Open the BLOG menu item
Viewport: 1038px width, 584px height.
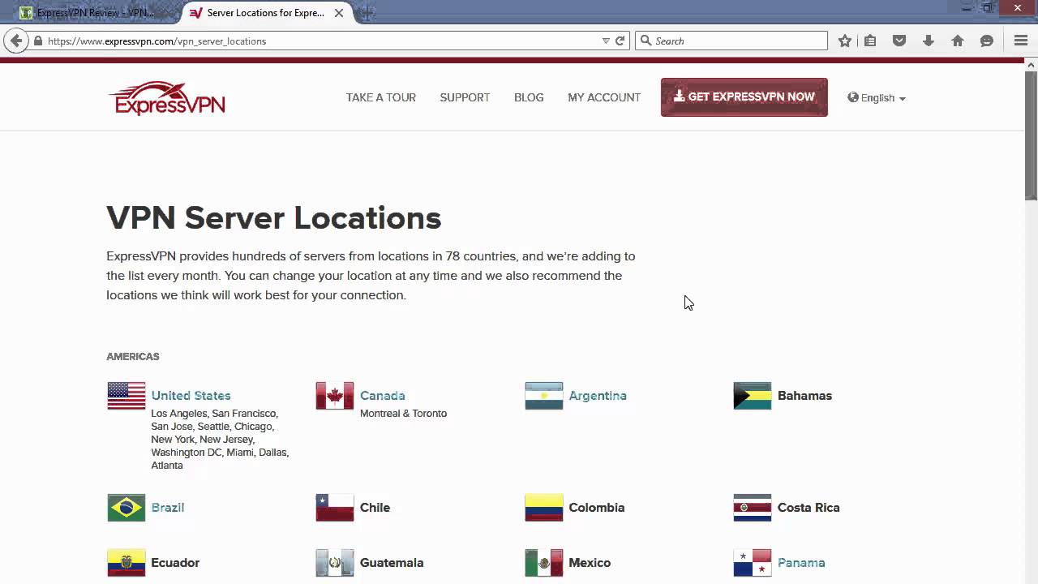(529, 97)
